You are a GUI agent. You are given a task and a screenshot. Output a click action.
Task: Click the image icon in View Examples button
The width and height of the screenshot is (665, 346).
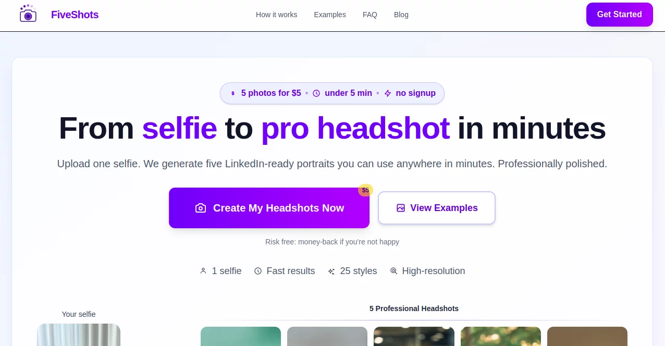tap(400, 208)
